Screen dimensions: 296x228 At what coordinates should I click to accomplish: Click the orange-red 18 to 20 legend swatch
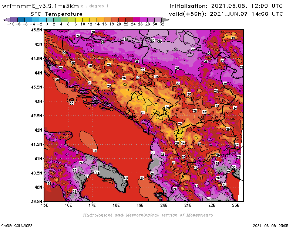pos(115,20)
